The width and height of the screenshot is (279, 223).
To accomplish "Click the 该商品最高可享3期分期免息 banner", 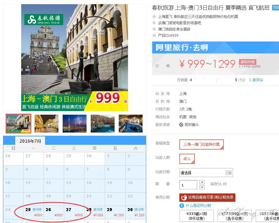I will [207, 197].
